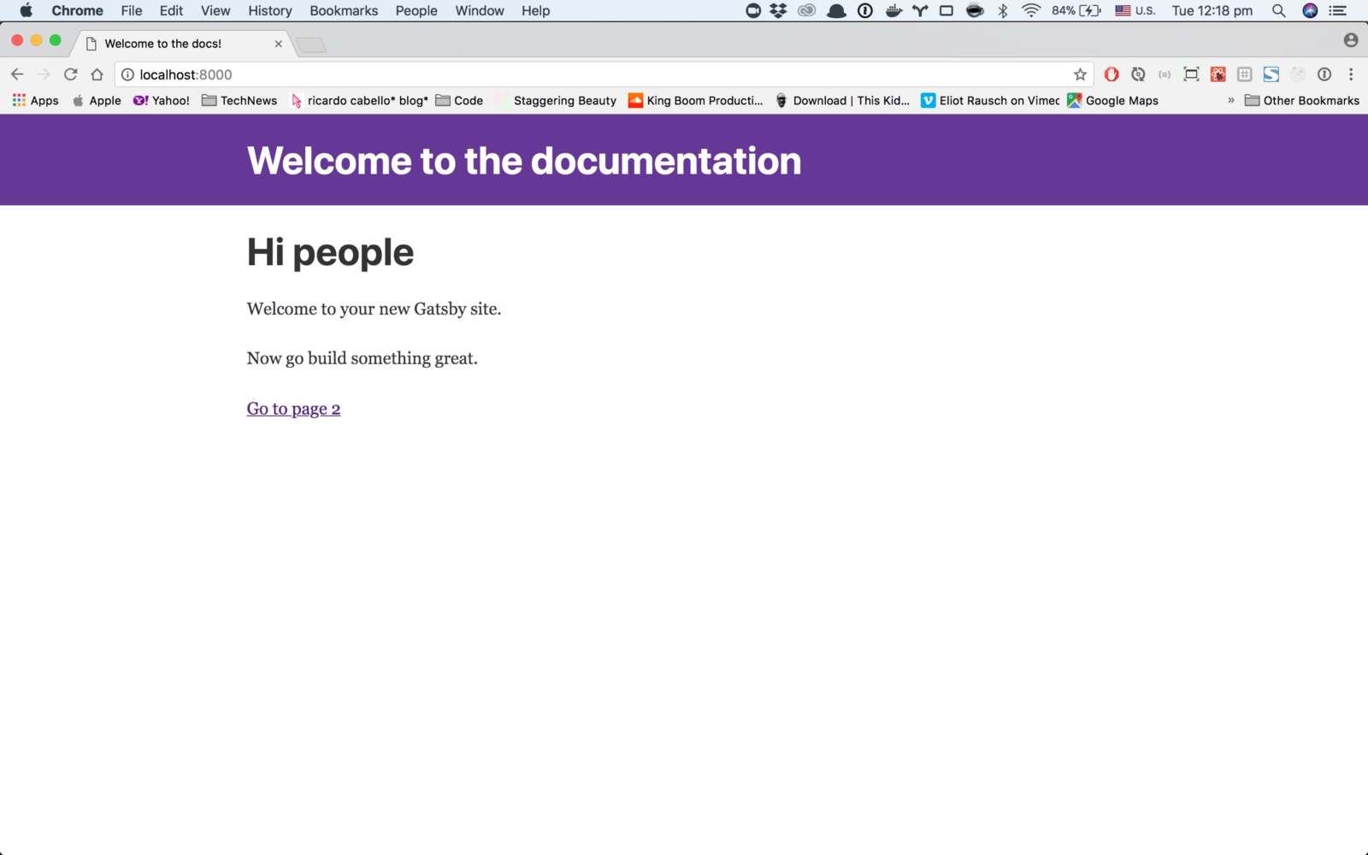Click the grey grid extension icon
Screen dimensions: 1368x855
point(1245,74)
